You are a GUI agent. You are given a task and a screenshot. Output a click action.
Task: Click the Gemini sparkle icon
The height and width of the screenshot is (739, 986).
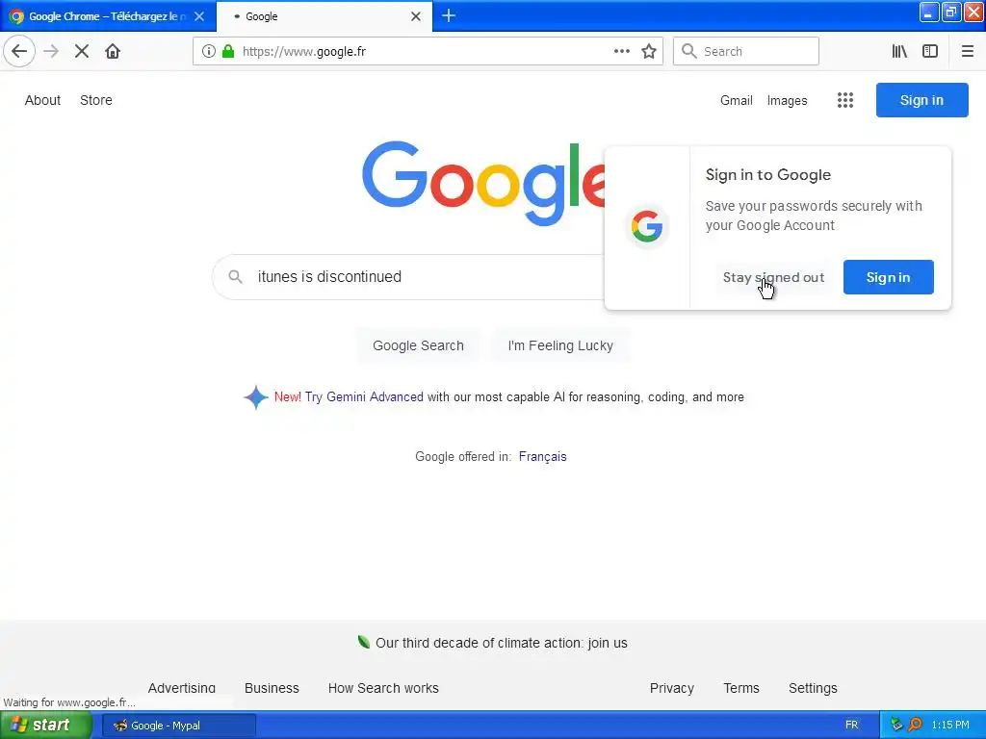256,397
